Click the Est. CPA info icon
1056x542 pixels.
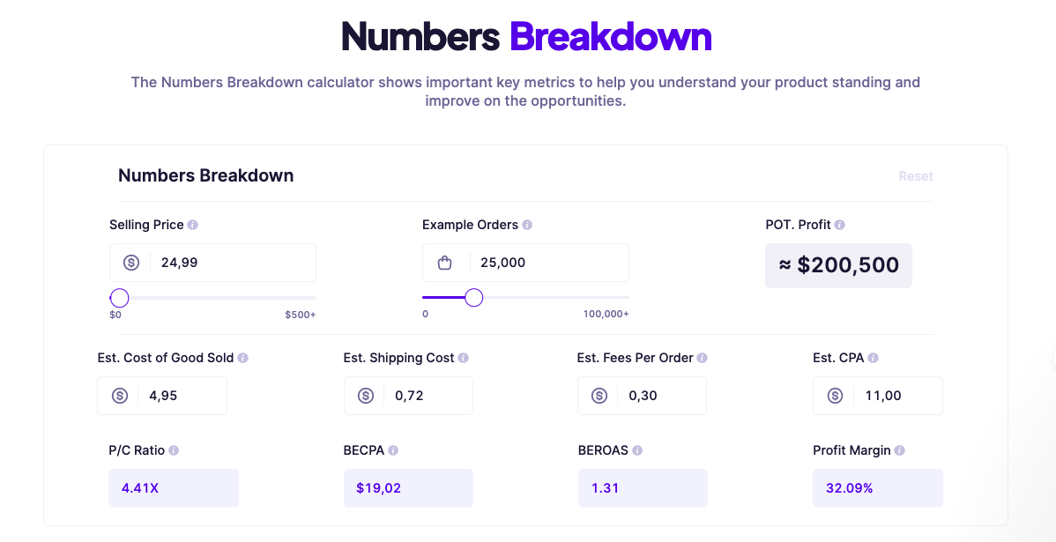(873, 358)
